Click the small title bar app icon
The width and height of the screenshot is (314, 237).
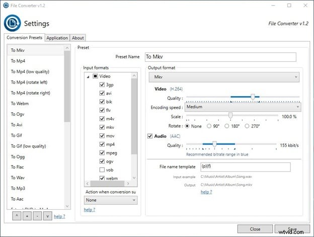pos(6,6)
